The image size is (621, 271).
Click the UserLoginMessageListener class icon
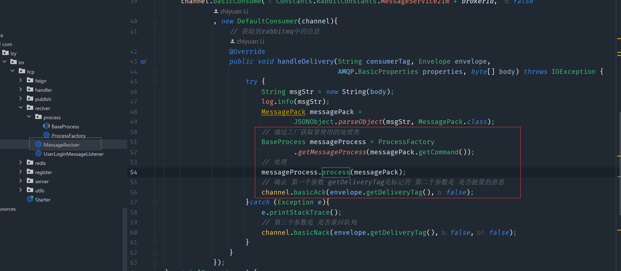pyautogui.click(x=38, y=153)
